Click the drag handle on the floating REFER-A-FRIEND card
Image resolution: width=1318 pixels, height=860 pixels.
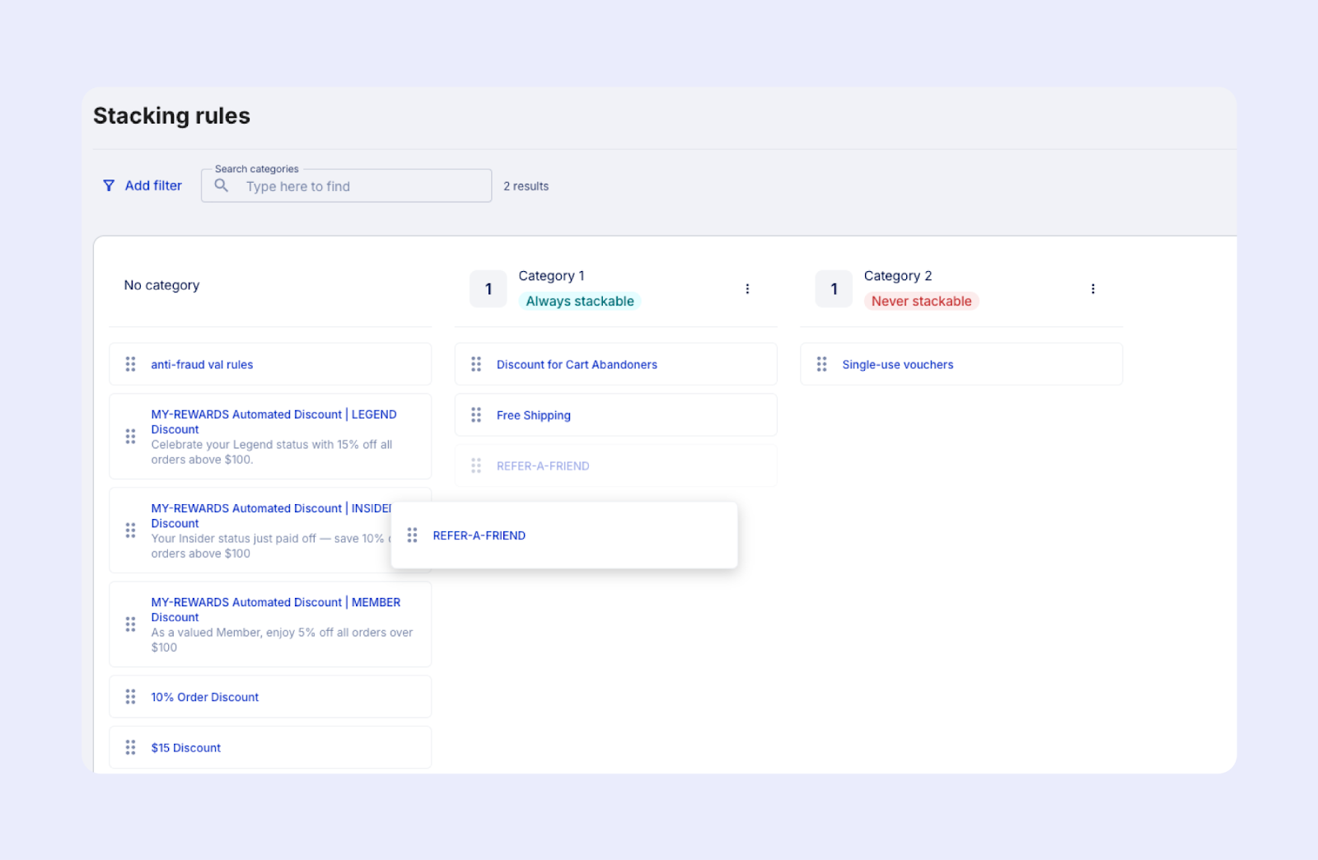[x=412, y=535]
